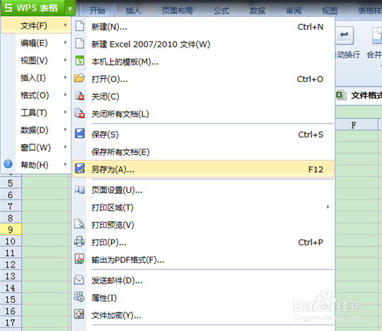The image size is (382, 331).
Task: Click the new document icon beside 新建(N)
Action: (80, 26)
